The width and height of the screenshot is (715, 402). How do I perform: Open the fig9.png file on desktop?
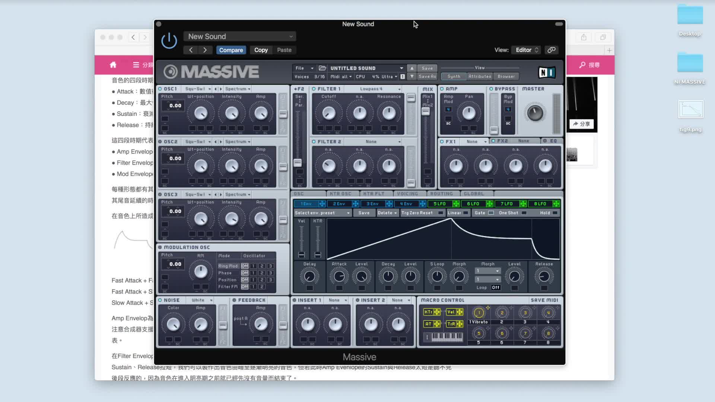690,109
